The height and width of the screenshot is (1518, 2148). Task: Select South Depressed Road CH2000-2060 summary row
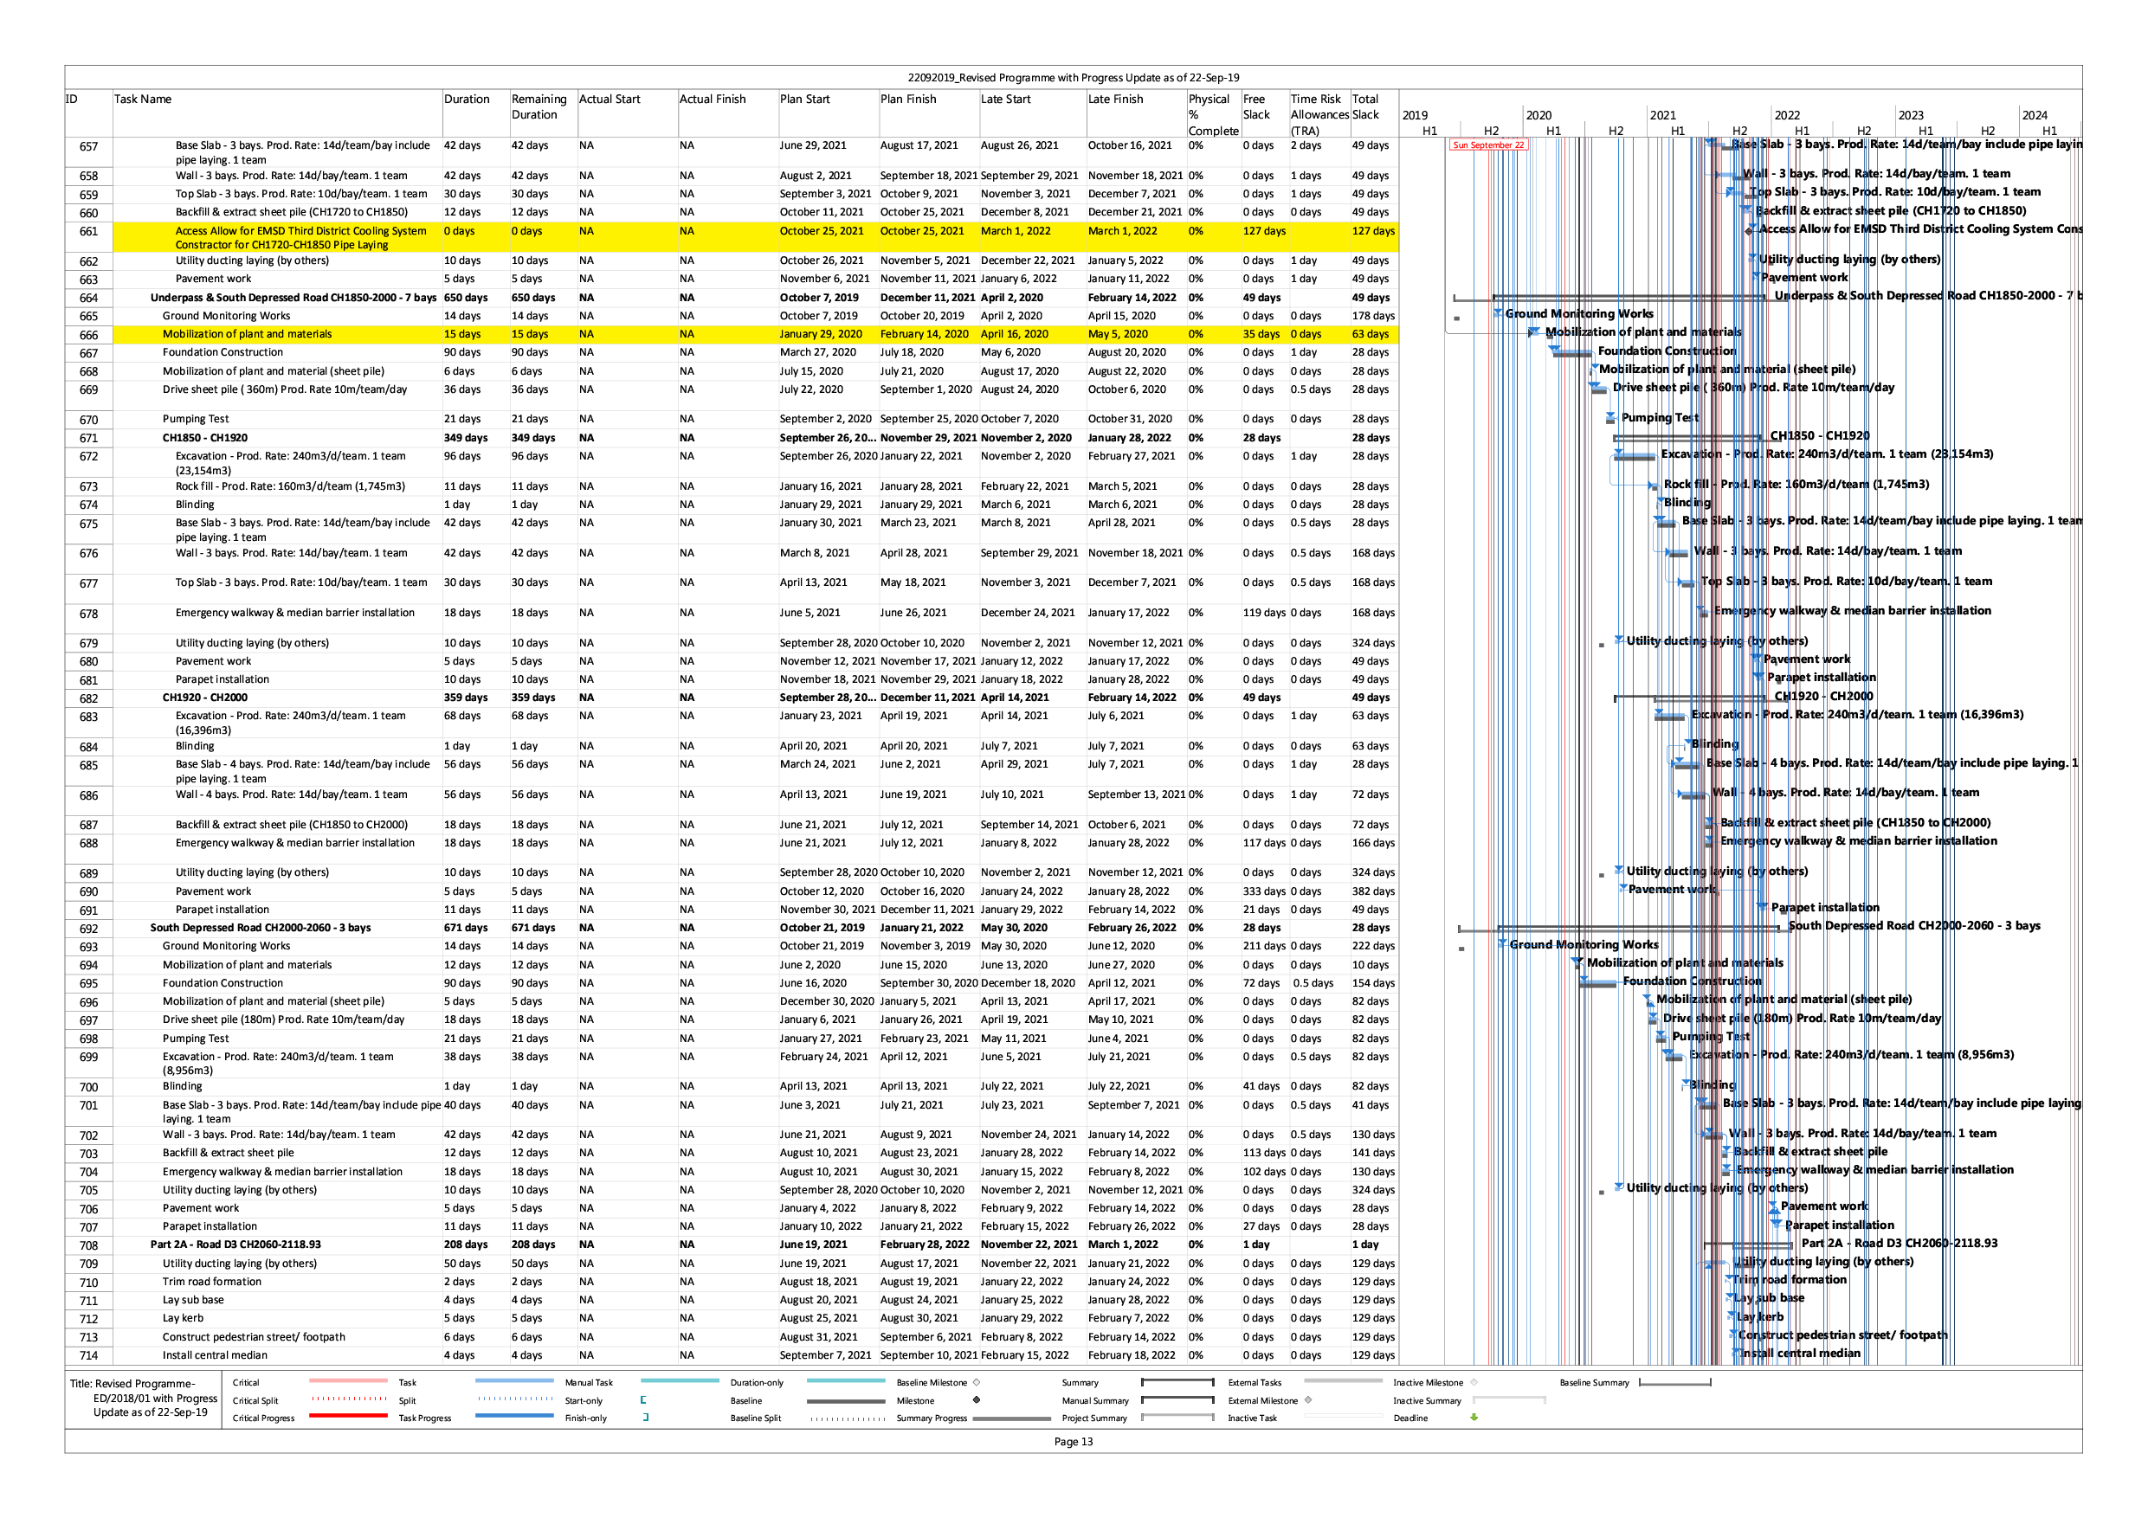coord(260,928)
